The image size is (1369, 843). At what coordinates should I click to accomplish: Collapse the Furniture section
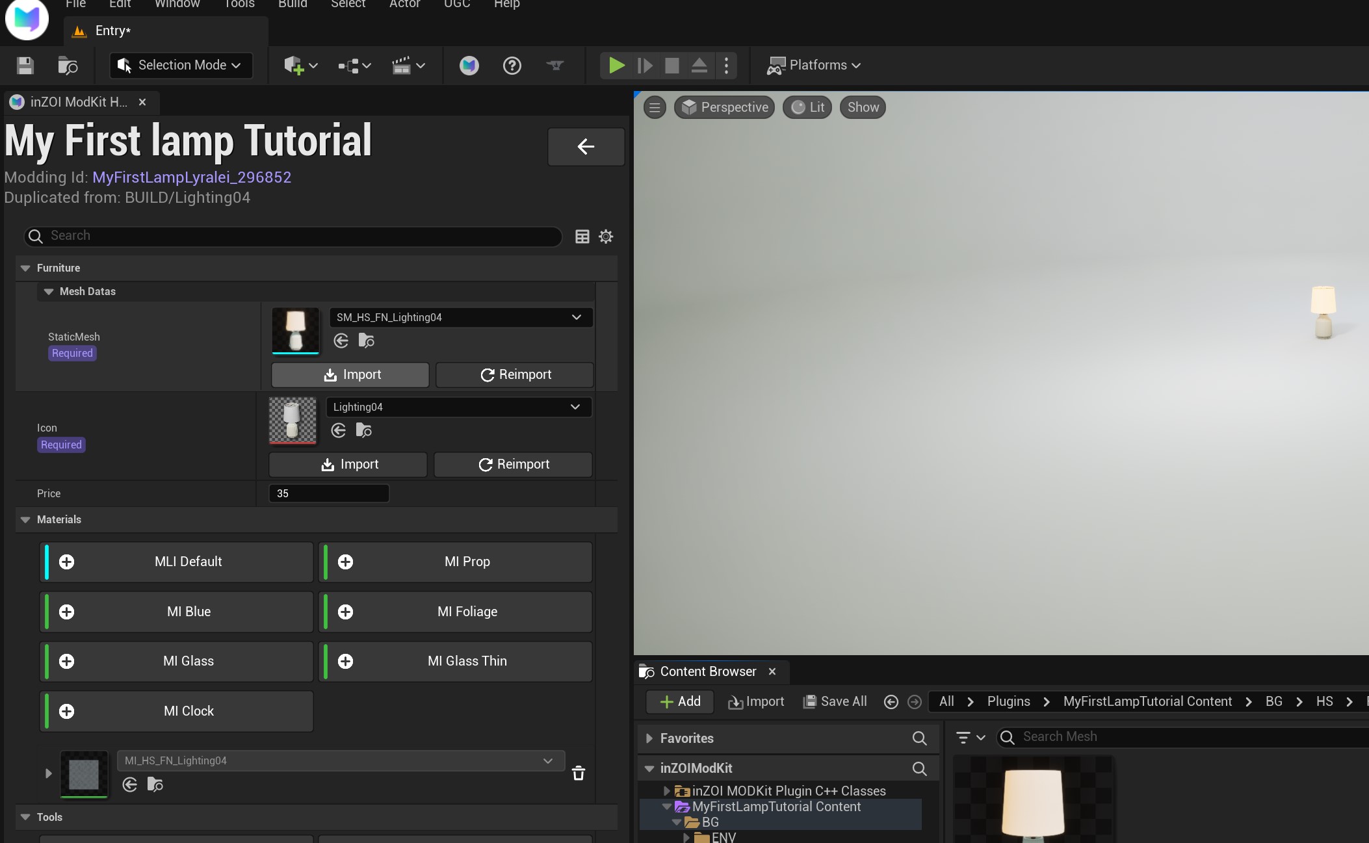coord(25,268)
